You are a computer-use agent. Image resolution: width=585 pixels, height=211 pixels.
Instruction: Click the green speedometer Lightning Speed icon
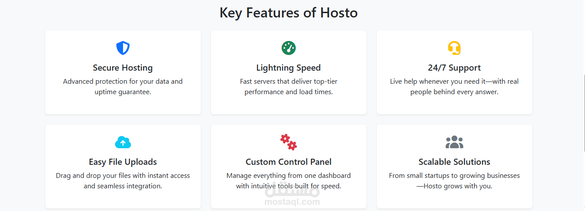(x=289, y=48)
